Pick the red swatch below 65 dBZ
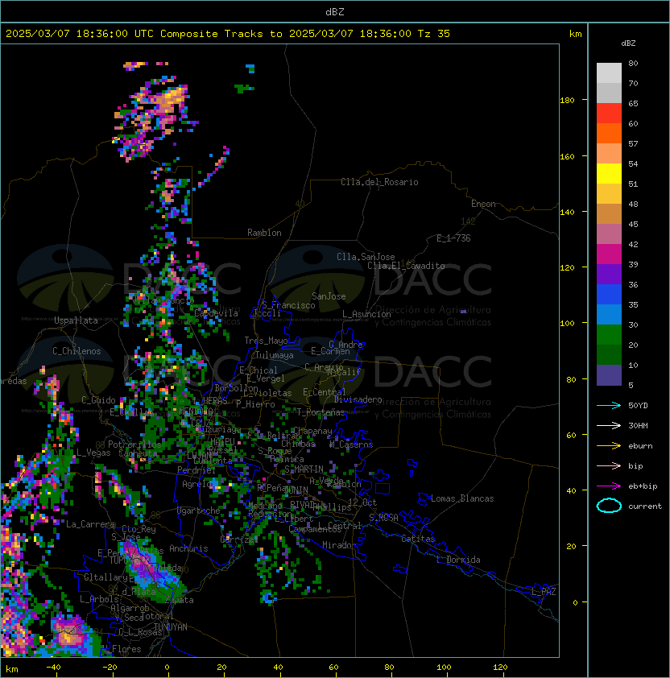The height and width of the screenshot is (678, 670). pos(609,114)
